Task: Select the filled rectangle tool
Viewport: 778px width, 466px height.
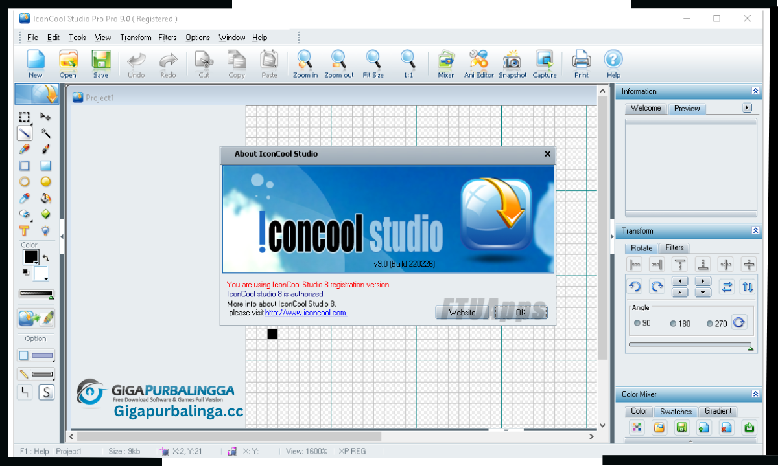Action: [45, 166]
